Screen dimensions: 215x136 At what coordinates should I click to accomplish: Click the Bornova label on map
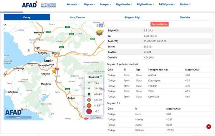coord(56,53)
